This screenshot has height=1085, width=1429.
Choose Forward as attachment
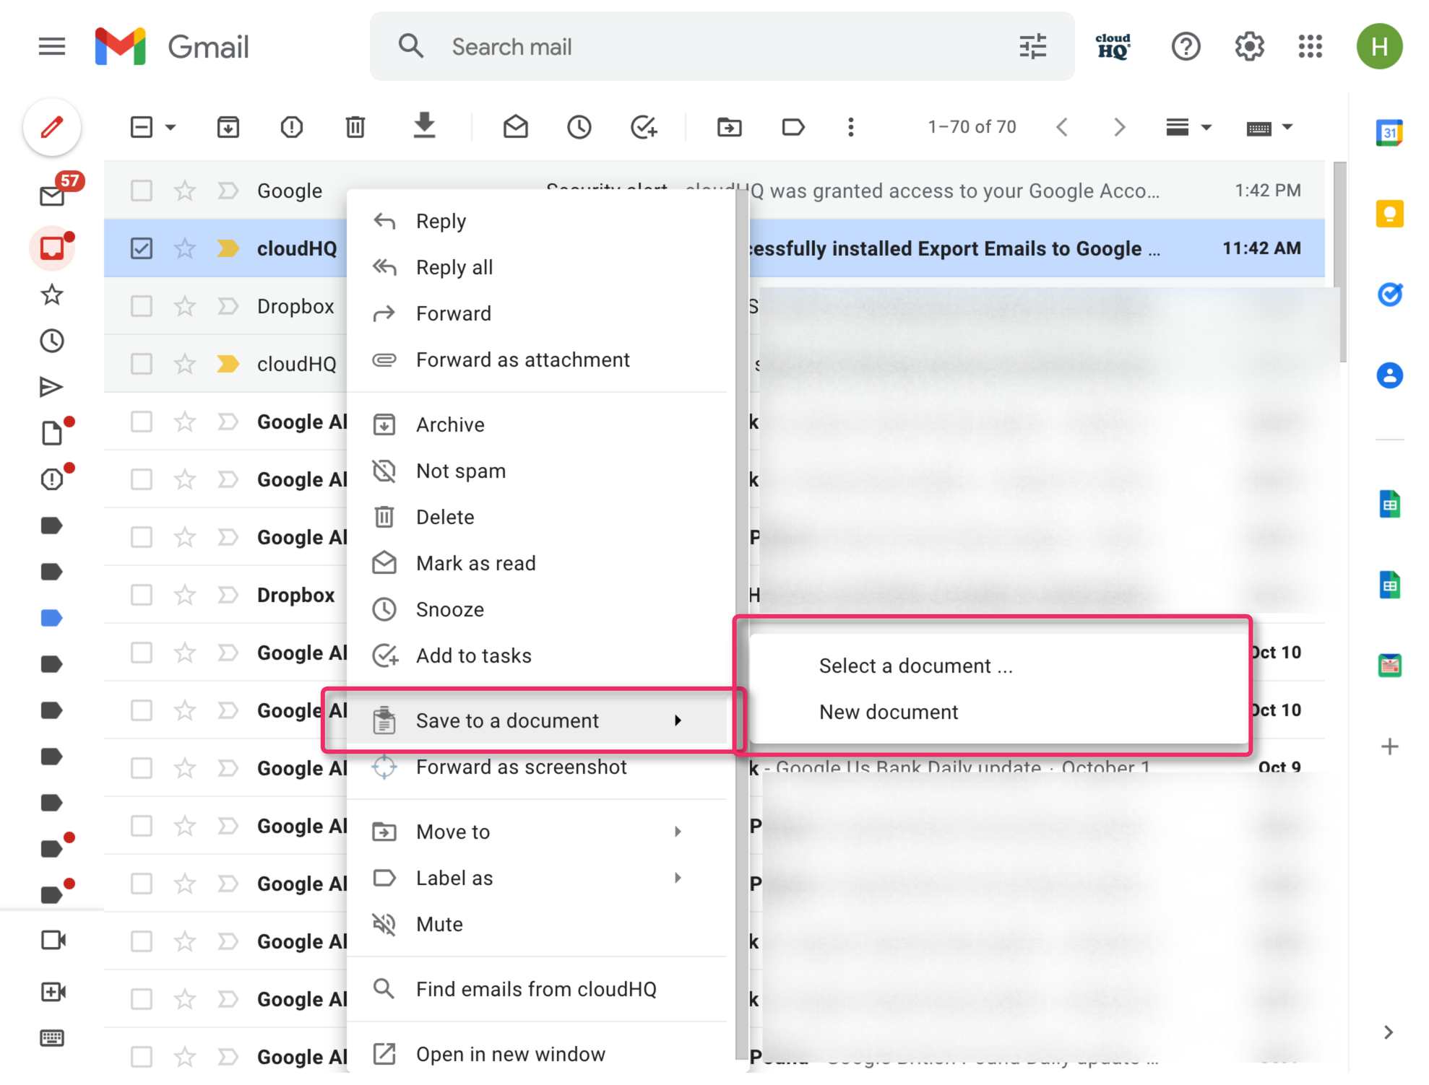[537, 360]
